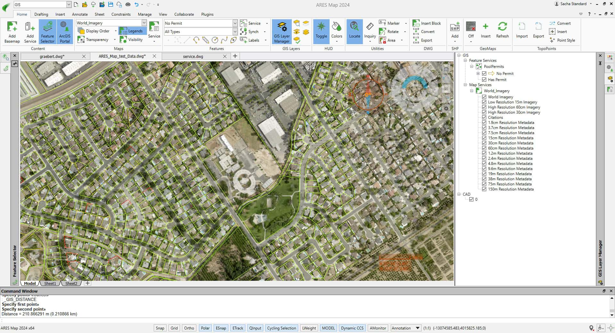615x333 pixels.
Task: Uncheck the World Imagery layer checkbox
Action: [484, 97]
